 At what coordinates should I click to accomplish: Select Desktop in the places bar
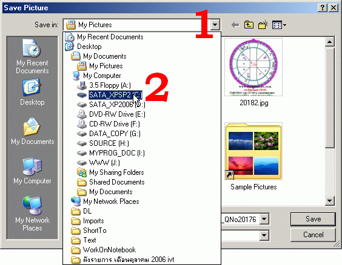click(32, 93)
